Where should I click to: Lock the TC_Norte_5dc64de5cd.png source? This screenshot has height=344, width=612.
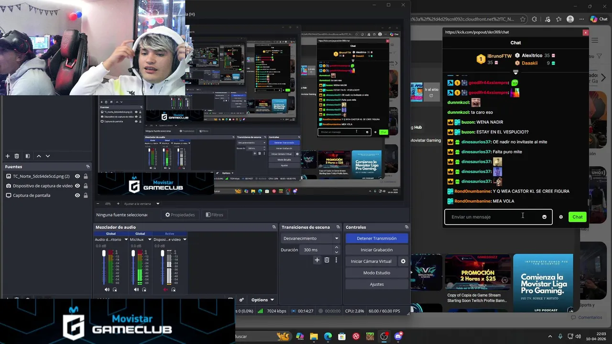(x=86, y=176)
